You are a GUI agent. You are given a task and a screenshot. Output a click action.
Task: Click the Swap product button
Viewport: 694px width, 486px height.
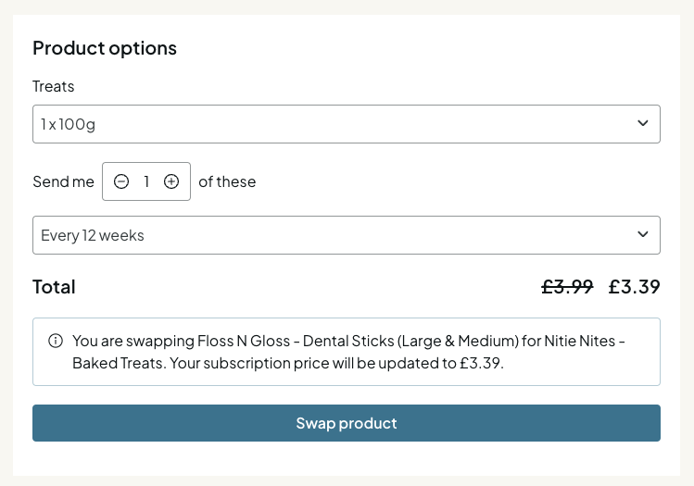click(347, 423)
